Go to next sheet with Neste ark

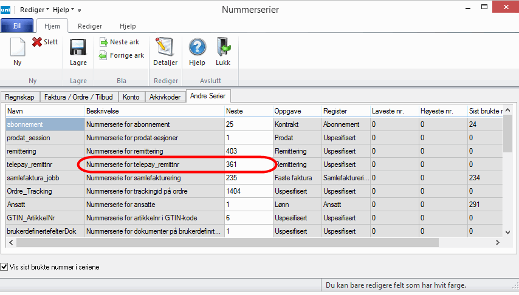point(104,42)
